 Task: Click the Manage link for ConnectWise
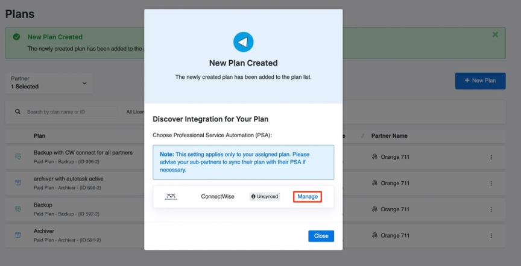(308, 197)
